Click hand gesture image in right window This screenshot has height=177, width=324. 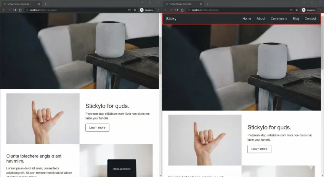pos(205,140)
